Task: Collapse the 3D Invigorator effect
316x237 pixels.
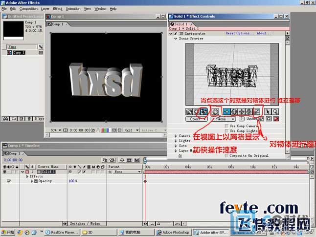Action: (171, 33)
